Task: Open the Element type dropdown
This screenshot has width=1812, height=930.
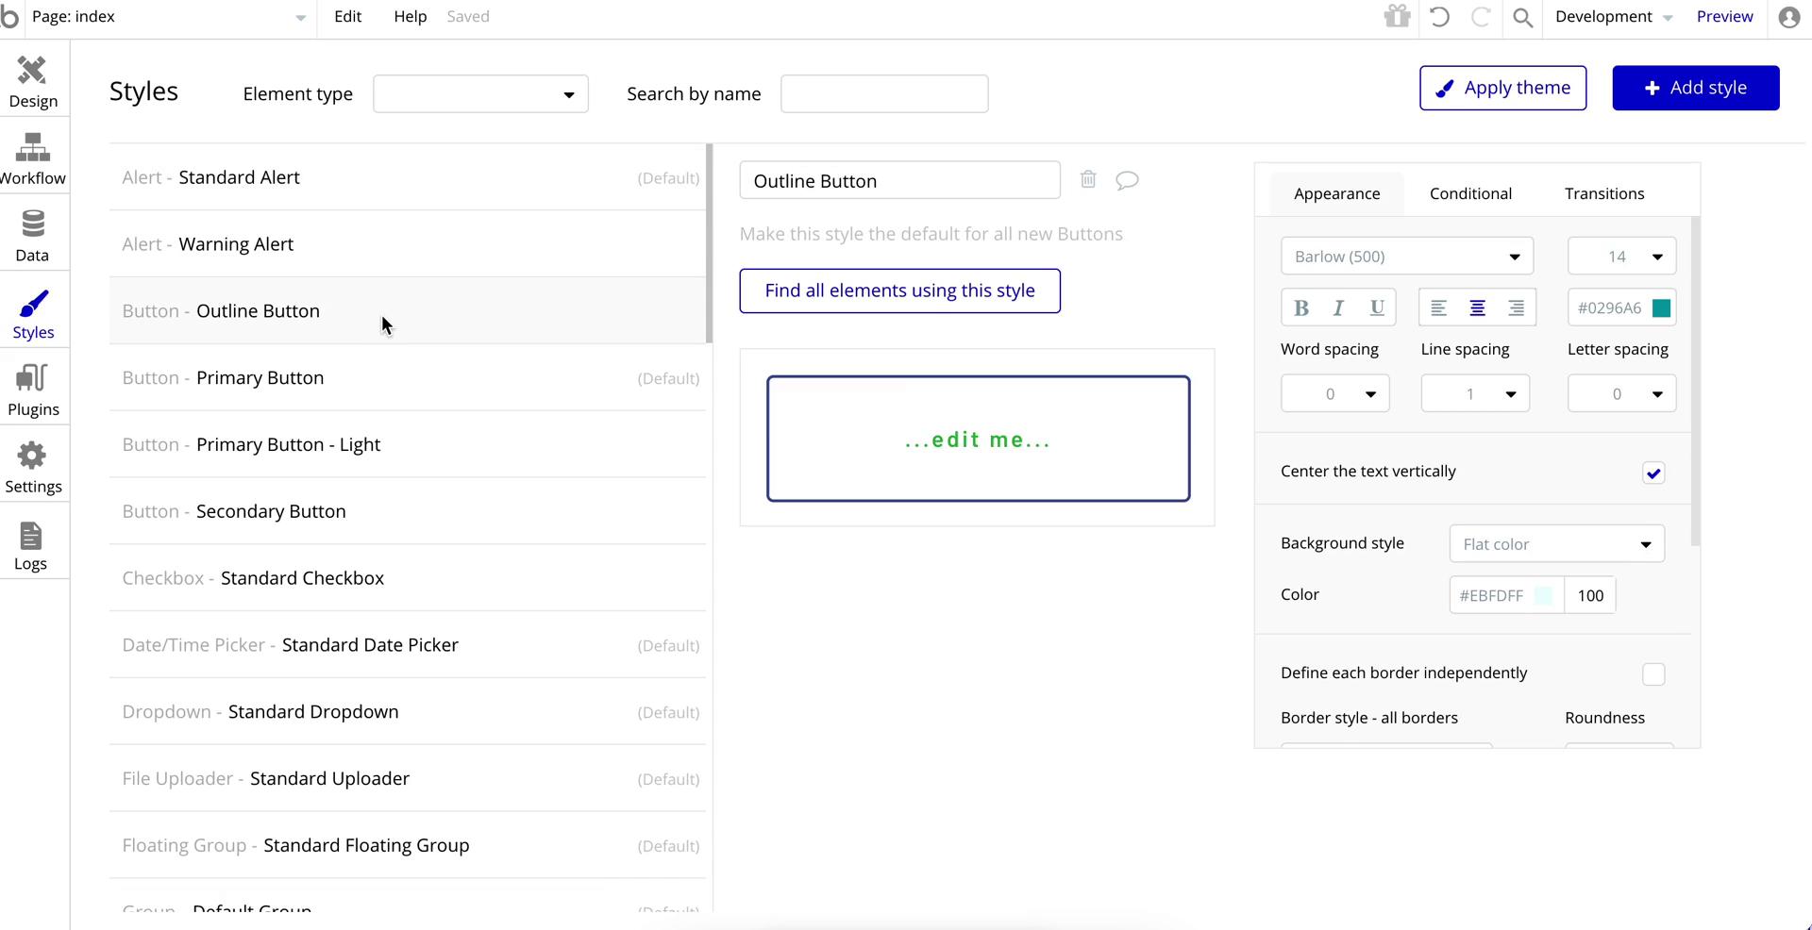Action: pos(480,94)
